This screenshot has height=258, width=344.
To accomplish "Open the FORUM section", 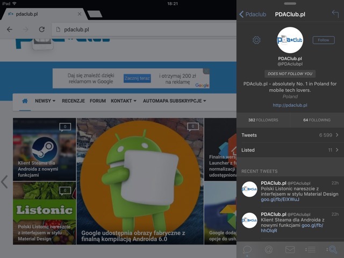I will [x=98, y=101].
